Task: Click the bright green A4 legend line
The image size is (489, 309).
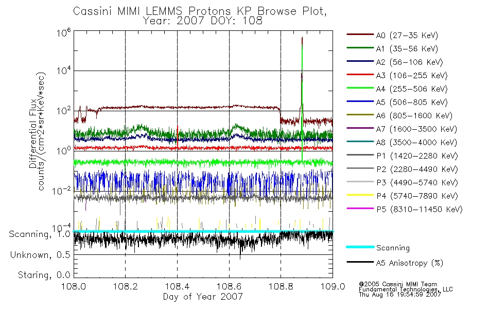Action: (360, 88)
